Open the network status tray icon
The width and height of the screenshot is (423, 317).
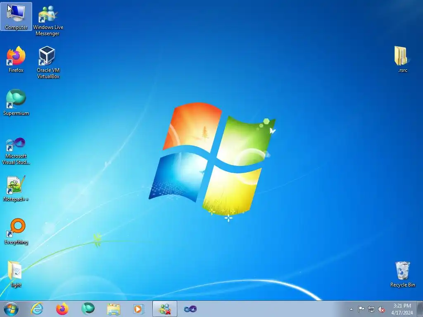(371, 309)
